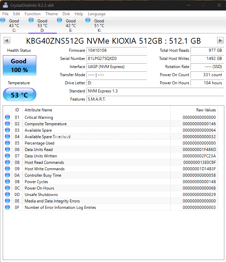This screenshot has width=226, height=262.
Task: Click raw value 000000001F486D
Action: click(199, 150)
